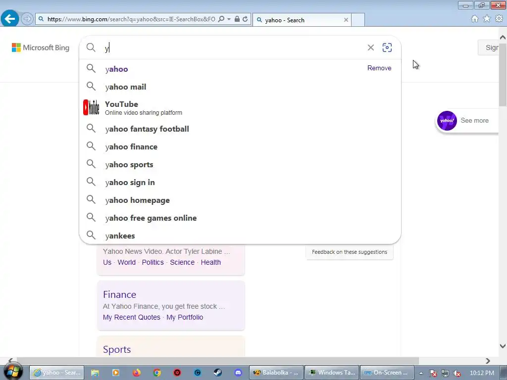The height and width of the screenshot is (380, 507).
Task: Show hidden tray icons arrow
Action: pyautogui.click(x=421, y=373)
